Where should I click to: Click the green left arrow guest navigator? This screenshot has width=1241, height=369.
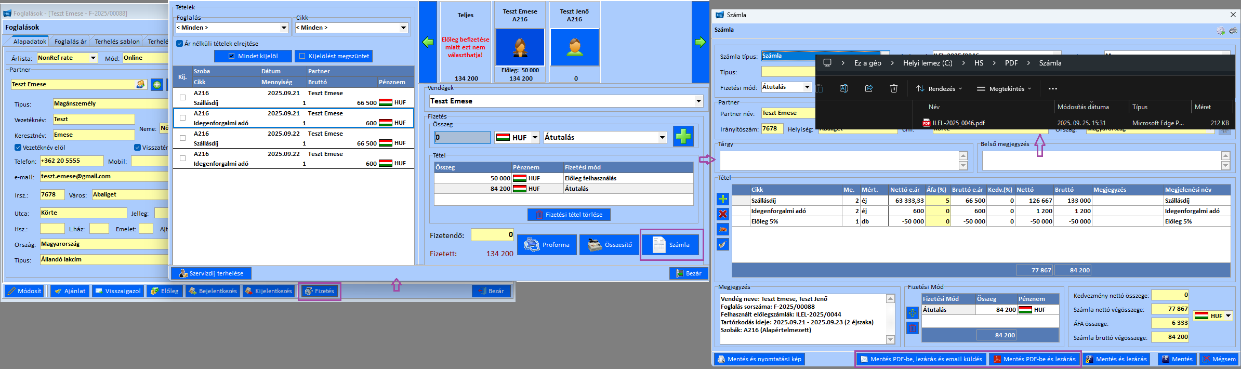click(x=428, y=42)
